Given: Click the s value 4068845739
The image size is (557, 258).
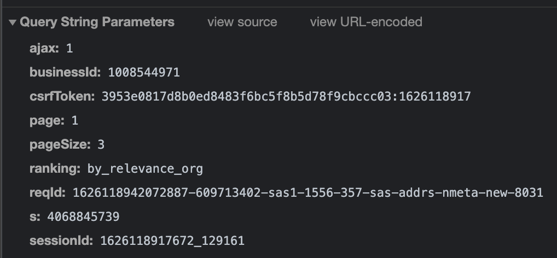Looking at the screenshot, I should [83, 216].
